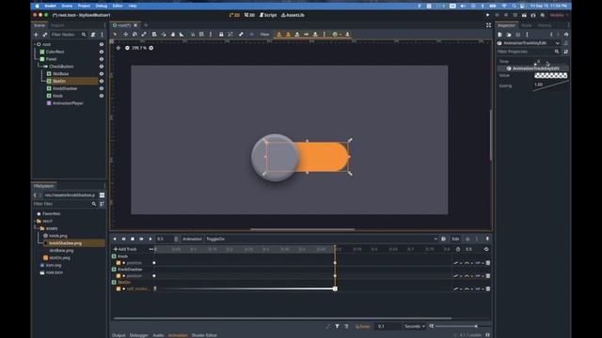Image resolution: width=602 pixels, height=338 pixels.
Task: Toggle visibility of CheckButton node
Action: pyautogui.click(x=102, y=67)
